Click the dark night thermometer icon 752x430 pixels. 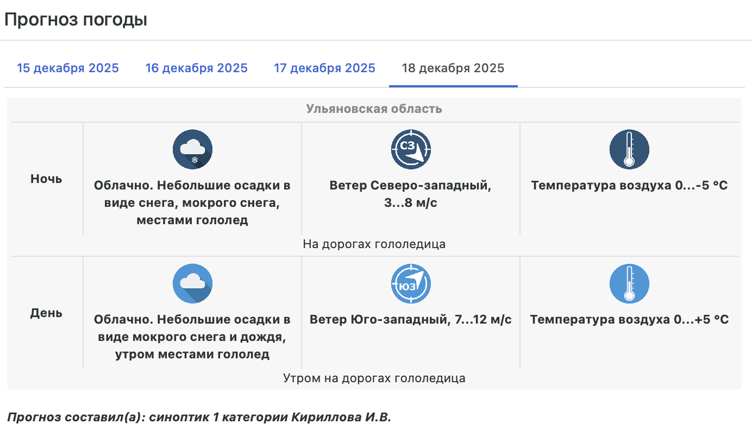click(x=629, y=149)
